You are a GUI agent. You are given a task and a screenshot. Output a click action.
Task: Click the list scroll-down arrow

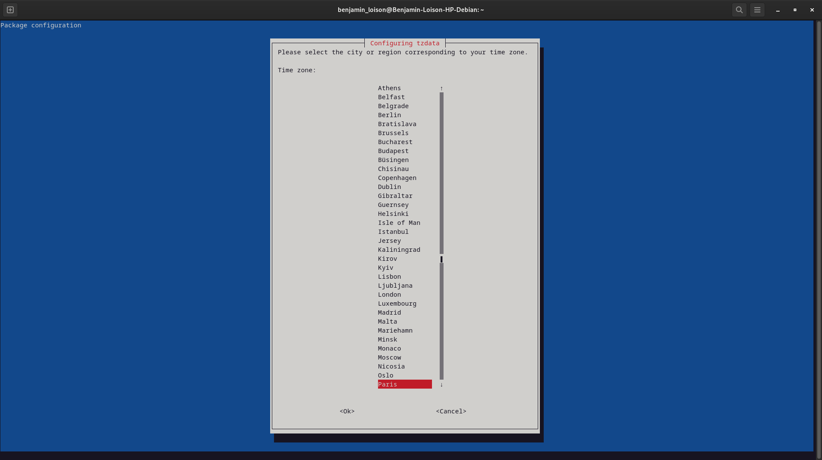[441, 385]
